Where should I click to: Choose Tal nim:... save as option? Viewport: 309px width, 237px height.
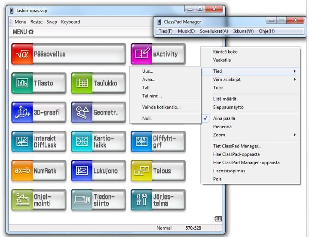[165, 96]
